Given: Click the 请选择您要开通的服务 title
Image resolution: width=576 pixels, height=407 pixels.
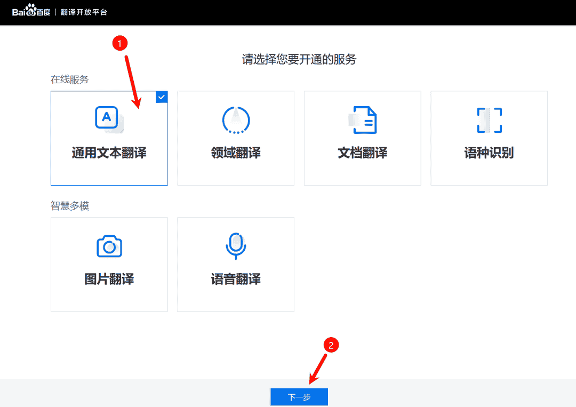Looking at the screenshot, I should (x=299, y=60).
